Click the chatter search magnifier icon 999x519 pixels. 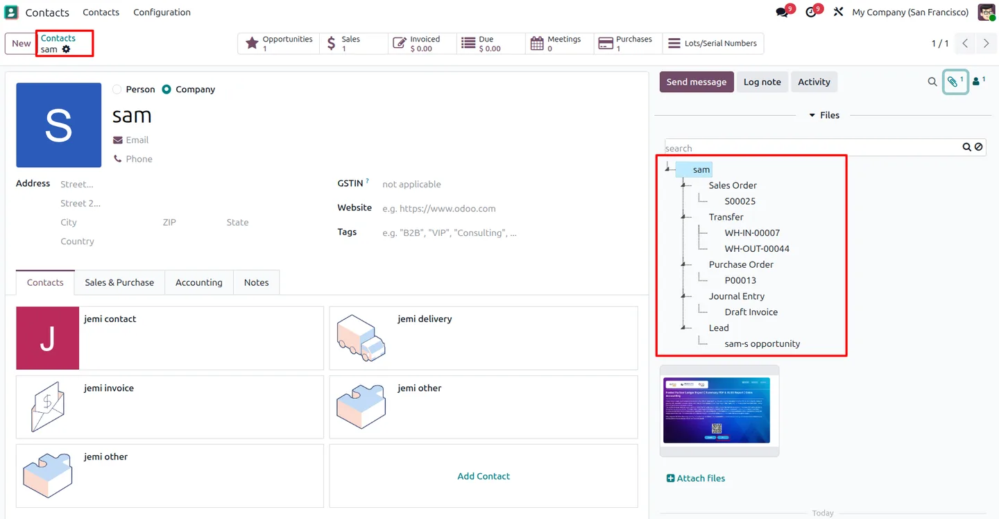[x=932, y=82]
